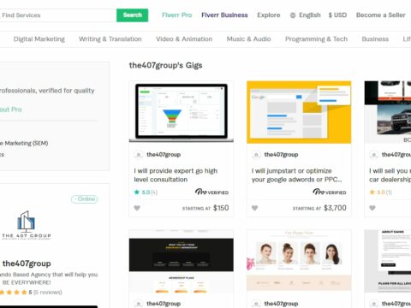Open the go high level consultation gig thumbnail
The height and width of the screenshot is (308, 411).
click(x=182, y=112)
